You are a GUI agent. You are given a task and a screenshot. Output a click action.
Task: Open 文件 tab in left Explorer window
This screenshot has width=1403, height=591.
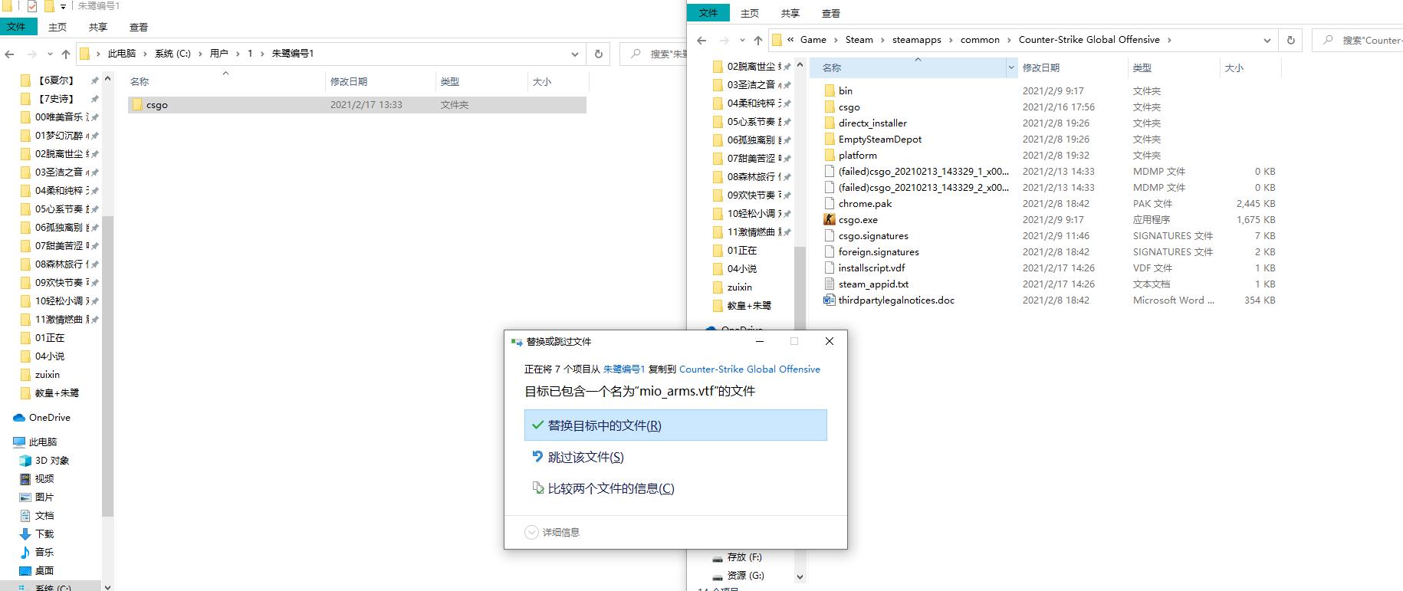16,27
